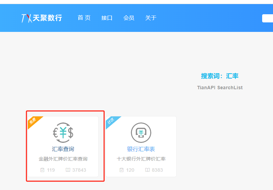273x190 pixels.
Task: Click 金融外汇牌价汇率查询 description text
Action: point(63,159)
